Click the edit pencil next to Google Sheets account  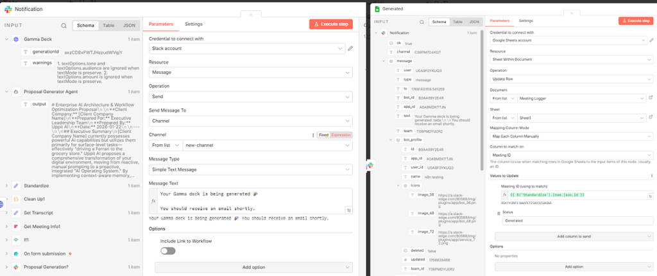point(651,40)
